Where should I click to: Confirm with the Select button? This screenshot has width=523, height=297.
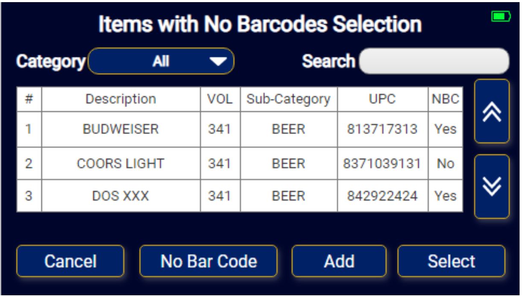click(451, 261)
